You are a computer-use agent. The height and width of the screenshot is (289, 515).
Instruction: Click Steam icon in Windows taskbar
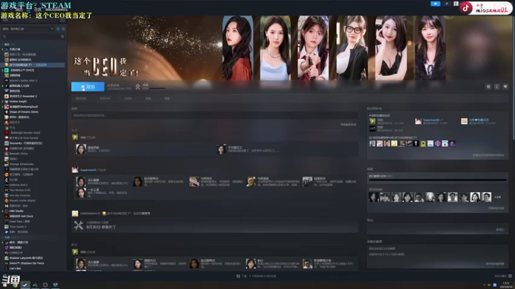[x=25, y=285]
